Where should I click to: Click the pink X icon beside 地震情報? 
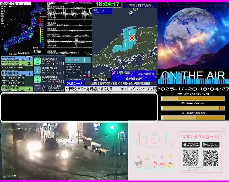[x=113, y=73]
